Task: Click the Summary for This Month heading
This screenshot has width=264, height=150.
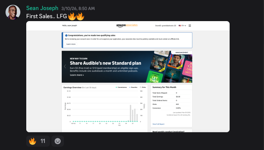Action: 164,87
